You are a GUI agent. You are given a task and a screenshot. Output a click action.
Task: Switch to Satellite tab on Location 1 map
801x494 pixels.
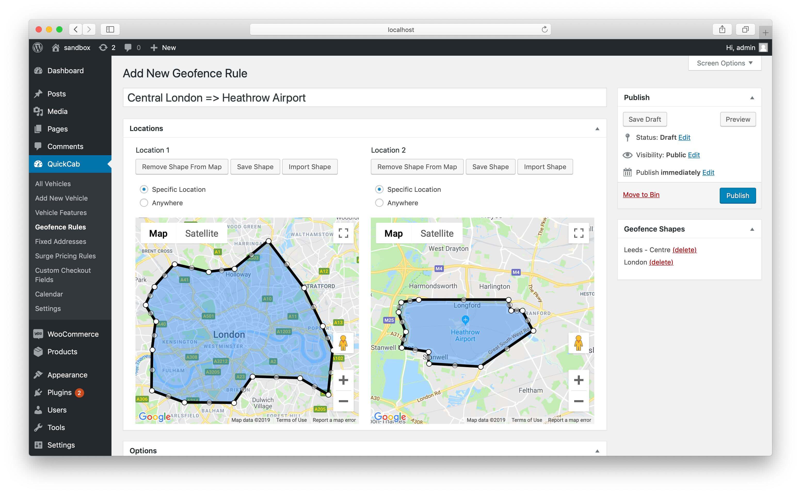(201, 233)
